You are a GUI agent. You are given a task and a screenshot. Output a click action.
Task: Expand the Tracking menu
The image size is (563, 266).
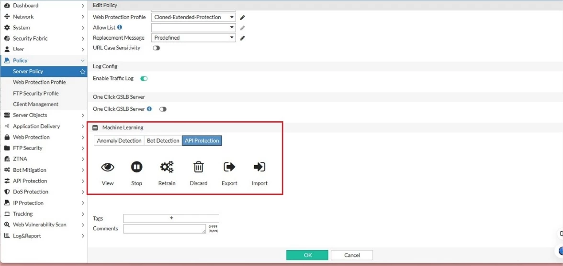click(82, 214)
